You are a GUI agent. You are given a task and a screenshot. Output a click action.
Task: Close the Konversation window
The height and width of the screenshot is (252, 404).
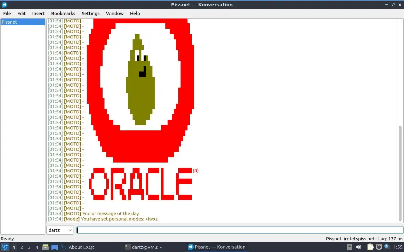tap(400, 5)
